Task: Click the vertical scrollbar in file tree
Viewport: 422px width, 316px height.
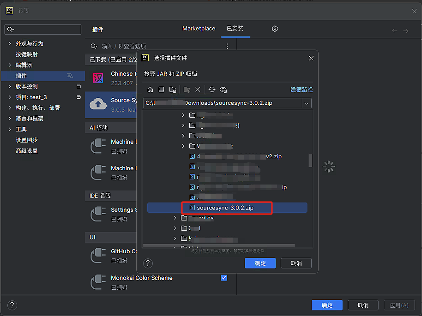Action: point(310,160)
